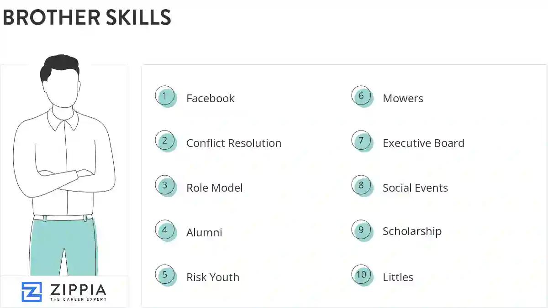Click the Scholarship skill label
This screenshot has width=548, height=308.
tap(412, 232)
